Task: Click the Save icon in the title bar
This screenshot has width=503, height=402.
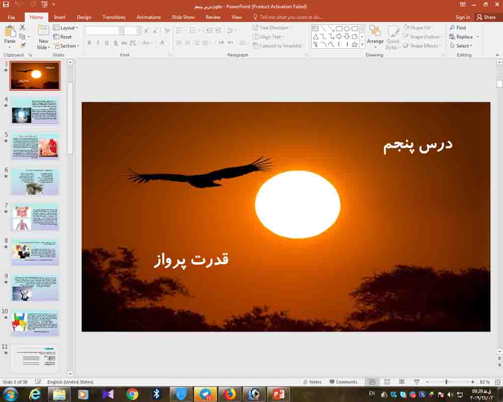Action: (x=6, y=4)
